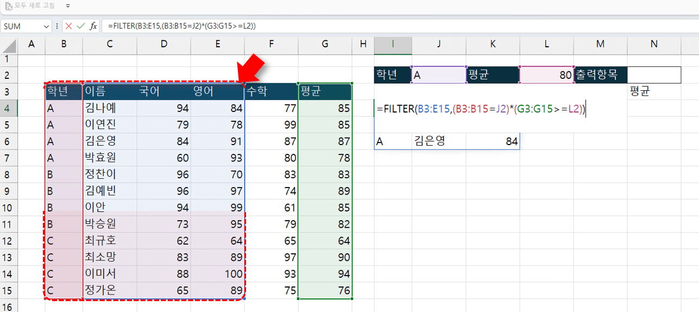Click the 수학 score cell showing 77
699x312 pixels.
click(x=271, y=108)
